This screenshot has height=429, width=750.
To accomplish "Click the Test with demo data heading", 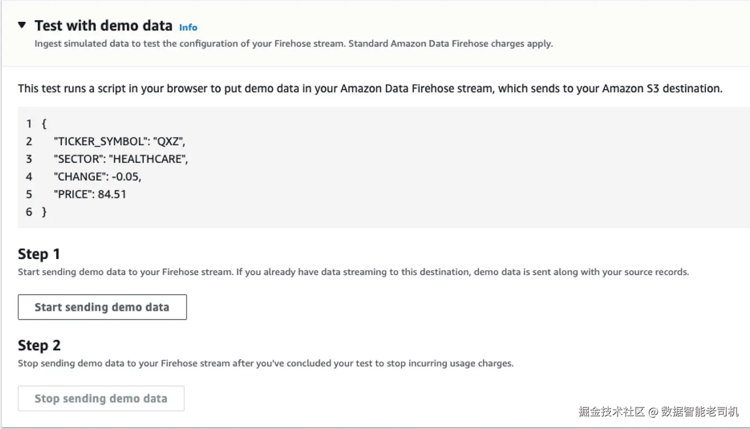I will pos(103,26).
